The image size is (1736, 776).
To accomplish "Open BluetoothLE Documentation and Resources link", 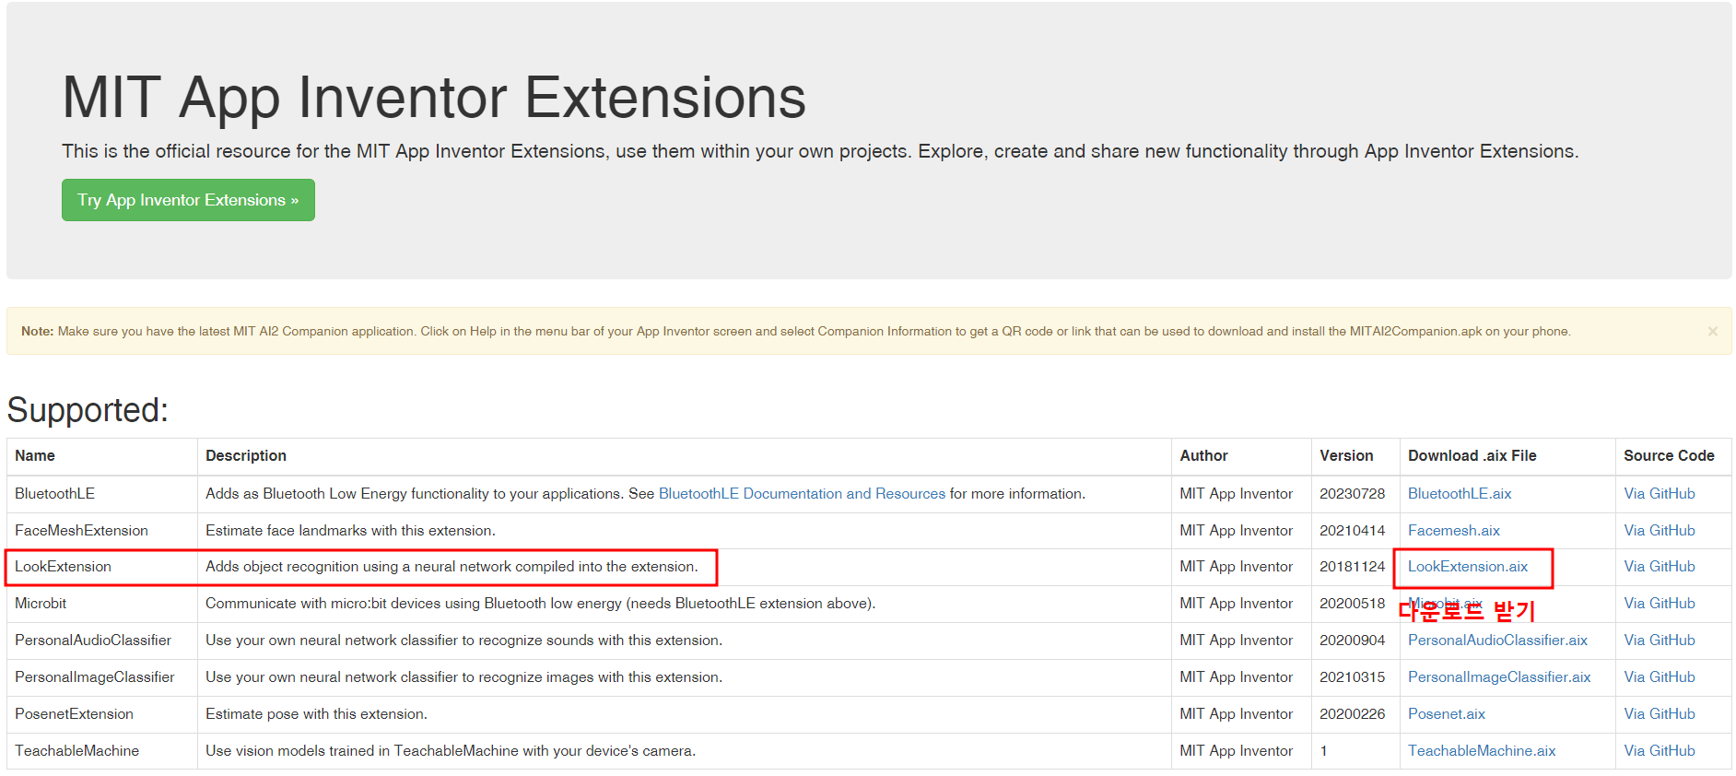I will (802, 494).
